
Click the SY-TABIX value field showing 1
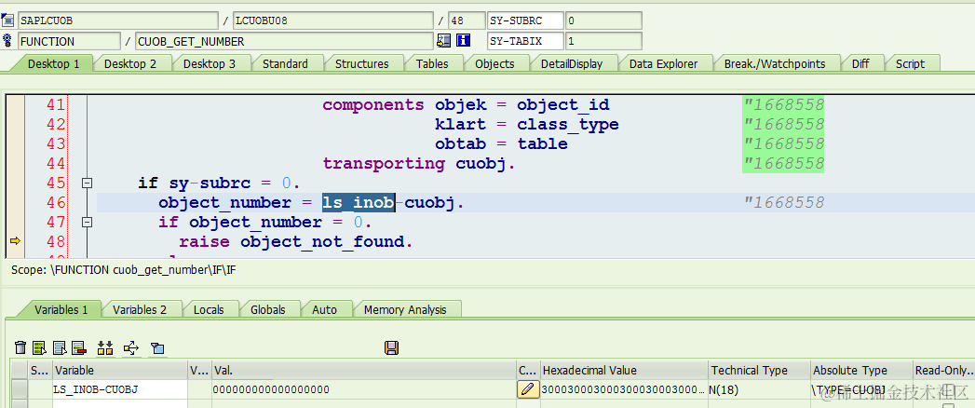pyautogui.click(x=603, y=42)
